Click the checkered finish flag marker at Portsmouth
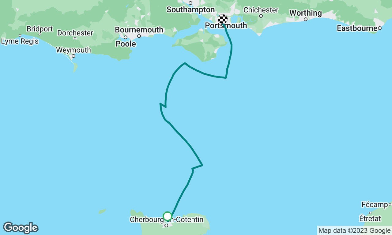Viewport: 392px width, 235px height. pos(223,19)
